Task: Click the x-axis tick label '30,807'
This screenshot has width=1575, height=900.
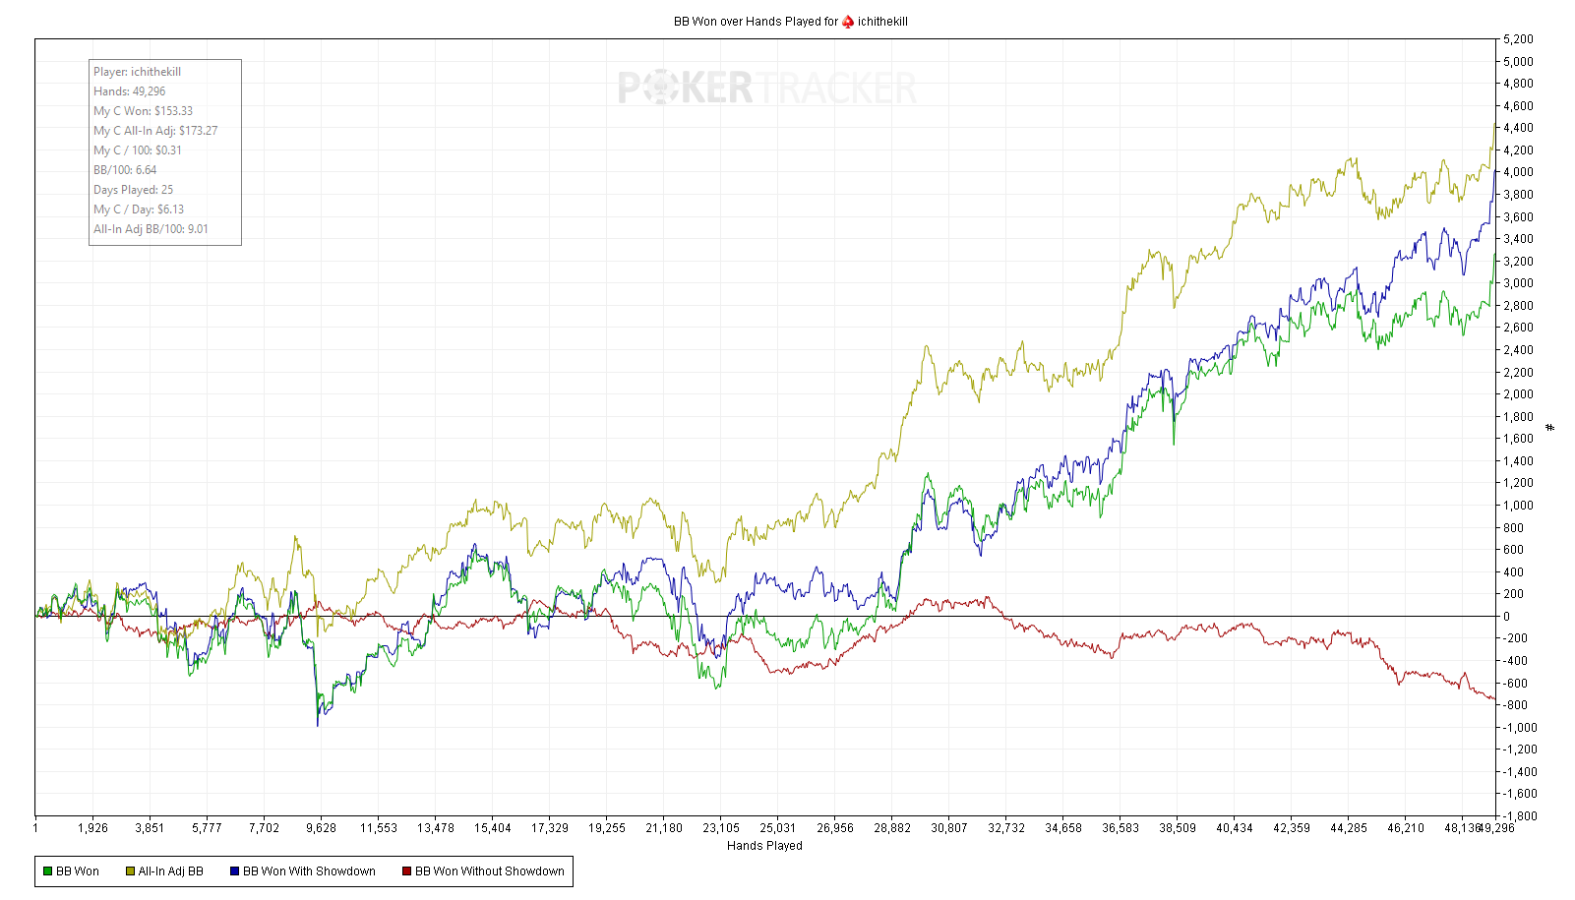Action: (x=949, y=828)
